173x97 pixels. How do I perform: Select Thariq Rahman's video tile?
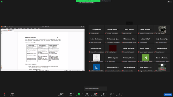point(97,30)
